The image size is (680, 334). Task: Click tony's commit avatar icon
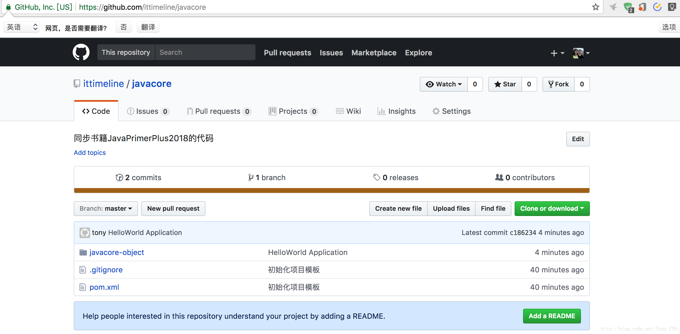click(x=85, y=233)
